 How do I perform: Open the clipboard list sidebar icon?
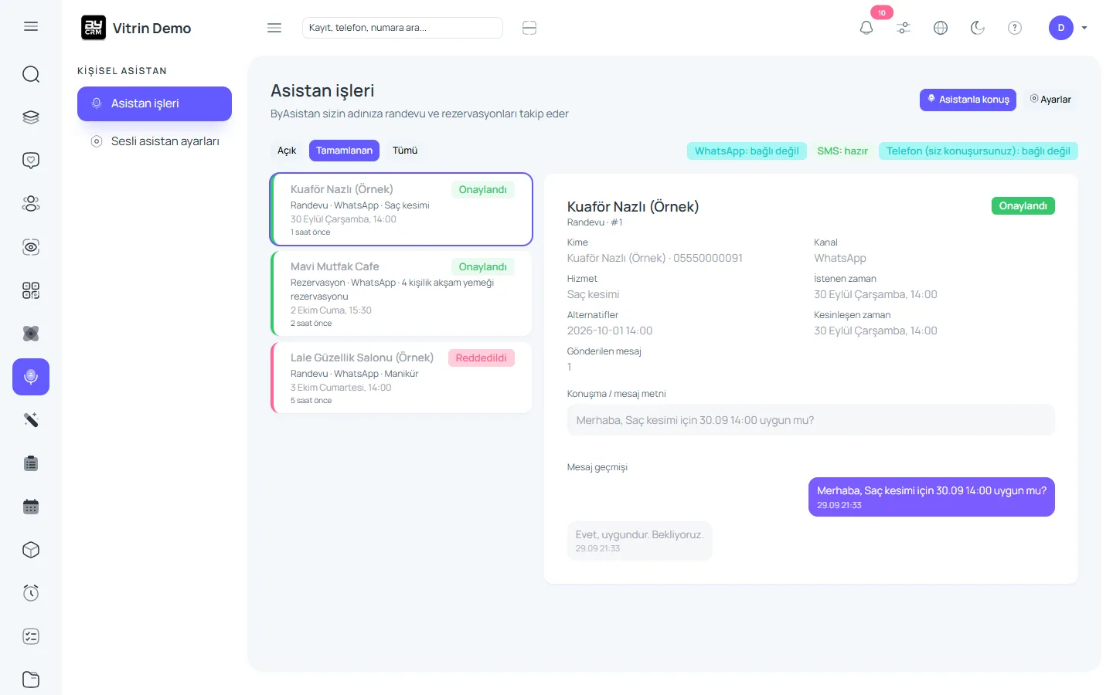pos(31,463)
